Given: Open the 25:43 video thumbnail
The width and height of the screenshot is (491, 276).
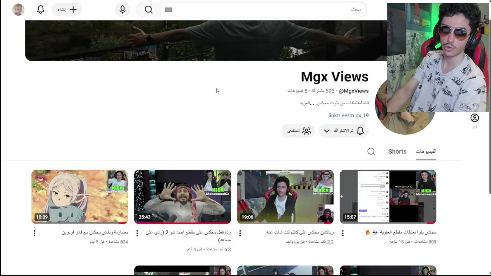Looking at the screenshot, I should 183,197.
